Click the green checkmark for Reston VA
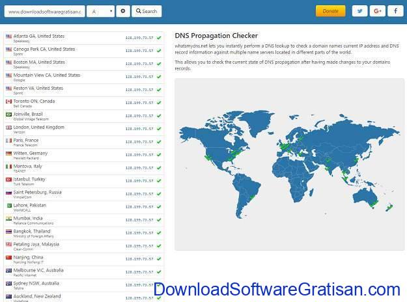This screenshot has width=407, height=302. (159, 90)
